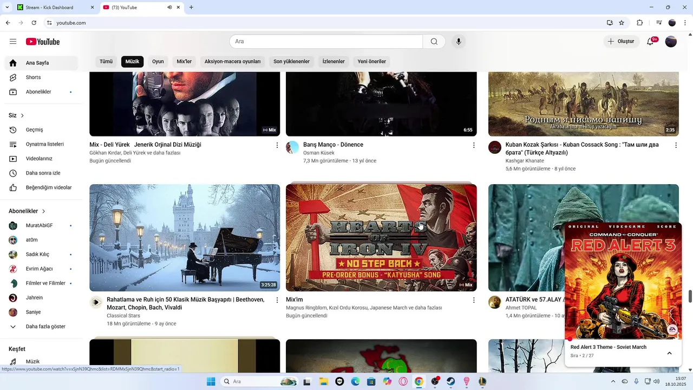
Task: Click the page vertical scrollbar thumb
Action: tap(690, 296)
